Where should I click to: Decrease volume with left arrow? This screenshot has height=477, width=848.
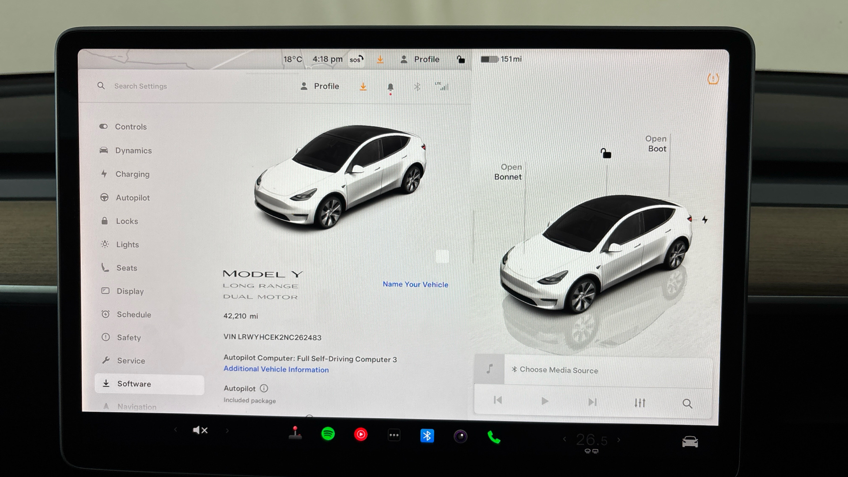(176, 429)
